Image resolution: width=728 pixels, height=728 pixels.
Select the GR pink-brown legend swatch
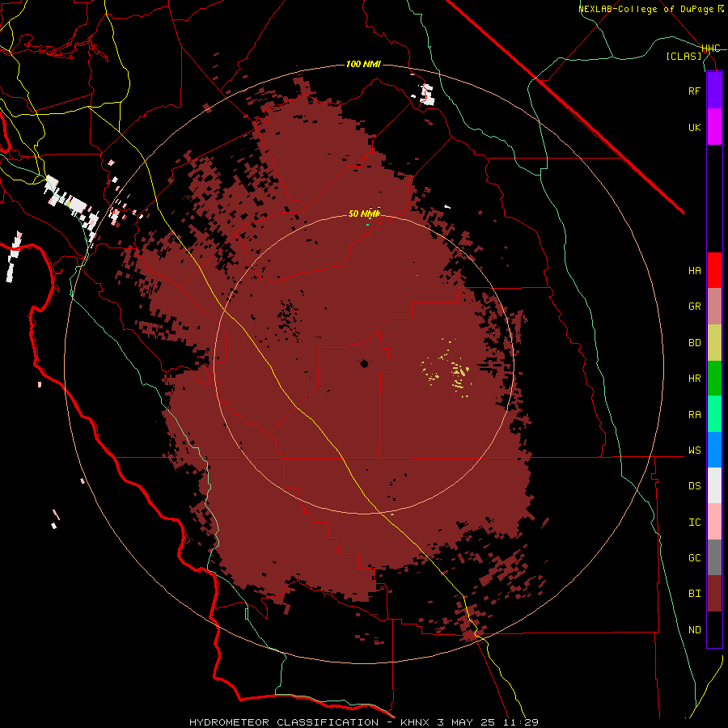[714, 307]
